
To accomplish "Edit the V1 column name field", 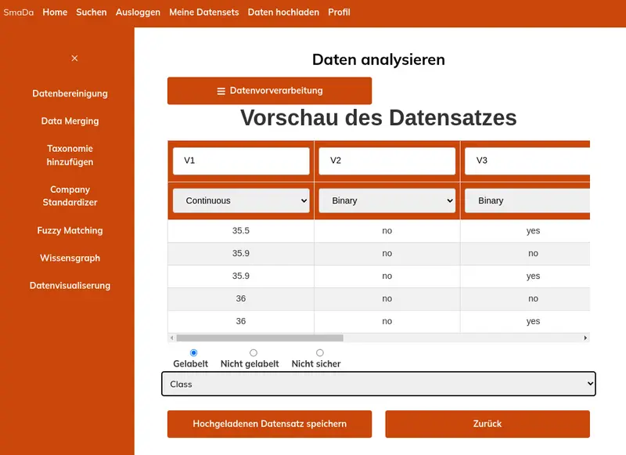I will pyautogui.click(x=241, y=161).
